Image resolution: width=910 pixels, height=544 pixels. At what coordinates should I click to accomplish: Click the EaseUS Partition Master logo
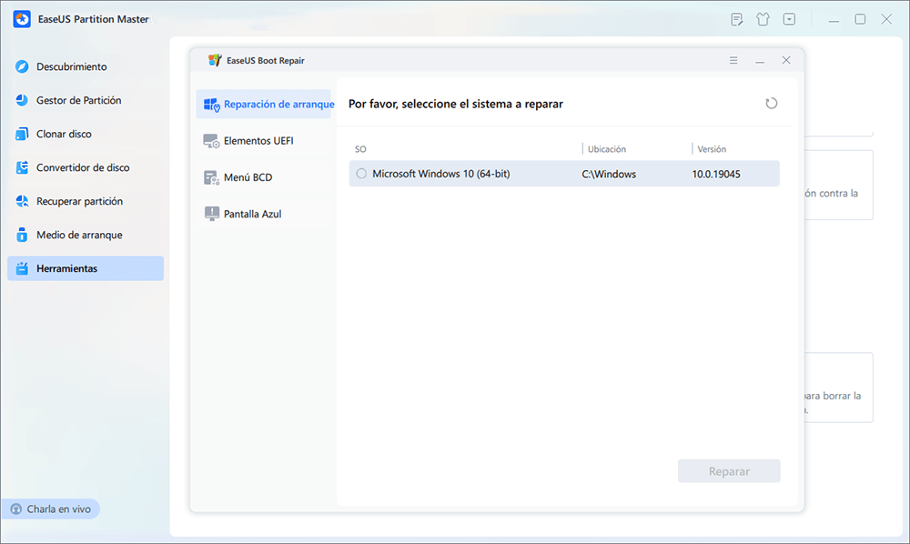[x=22, y=19]
